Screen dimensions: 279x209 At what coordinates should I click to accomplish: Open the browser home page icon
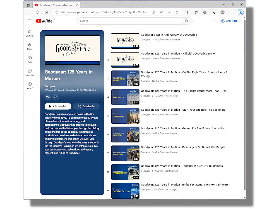[x=46, y=12]
